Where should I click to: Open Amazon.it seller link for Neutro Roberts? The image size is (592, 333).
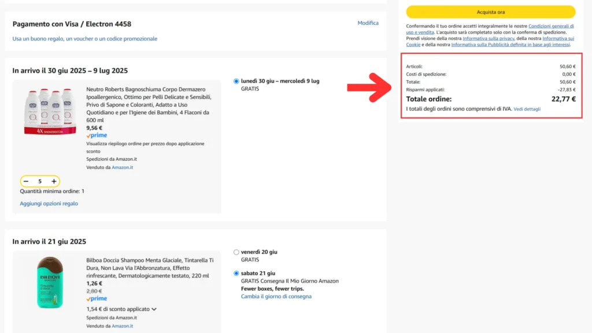click(123, 167)
